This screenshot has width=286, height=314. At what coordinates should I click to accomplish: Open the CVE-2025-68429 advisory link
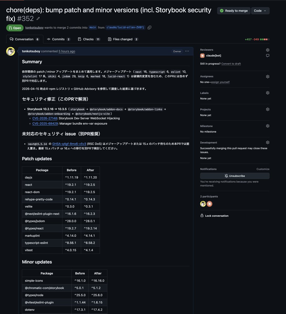(45, 124)
